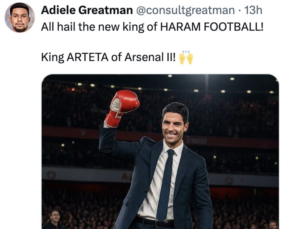The width and height of the screenshot is (305, 229).
Task: Click the 13h tweet timestamp
Action: click(253, 10)
